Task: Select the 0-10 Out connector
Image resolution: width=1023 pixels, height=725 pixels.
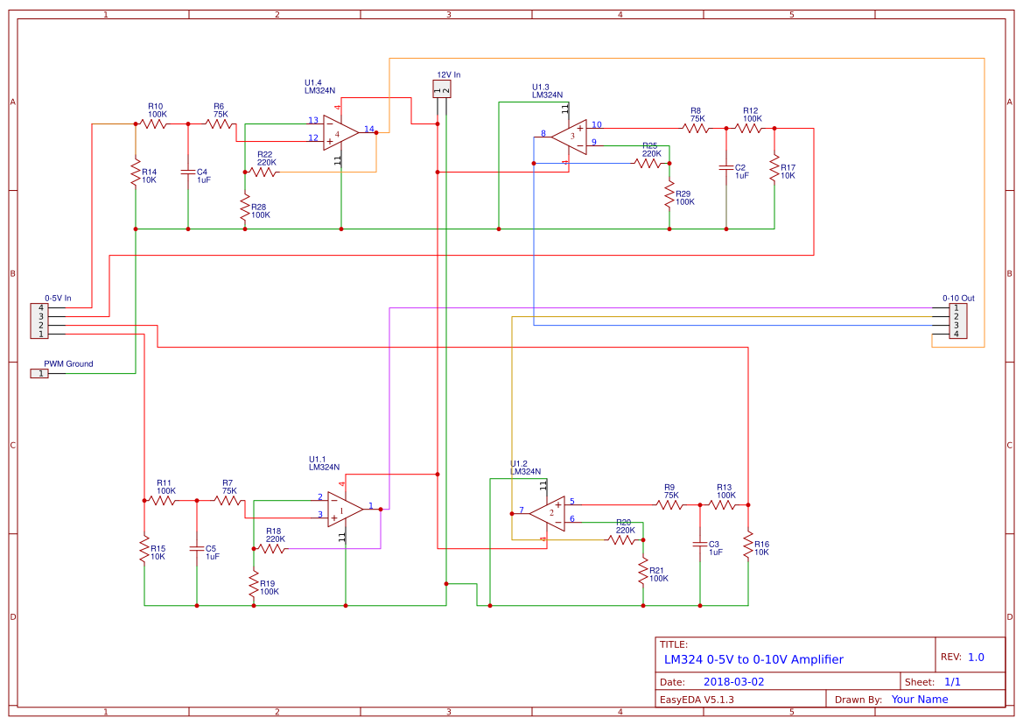Action: point(958,320)
